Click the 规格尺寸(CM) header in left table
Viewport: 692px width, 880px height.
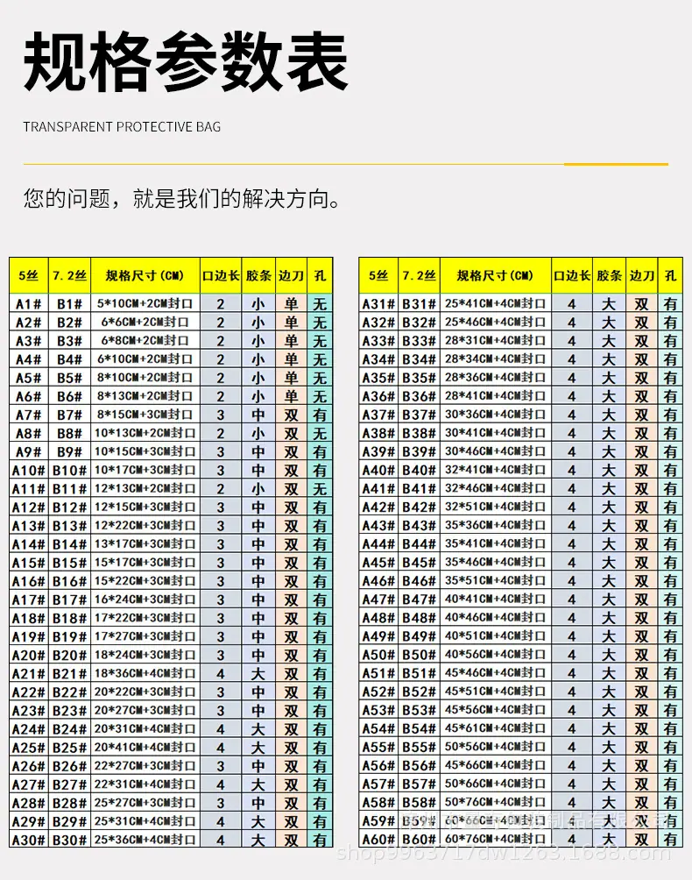coord(145,275)
